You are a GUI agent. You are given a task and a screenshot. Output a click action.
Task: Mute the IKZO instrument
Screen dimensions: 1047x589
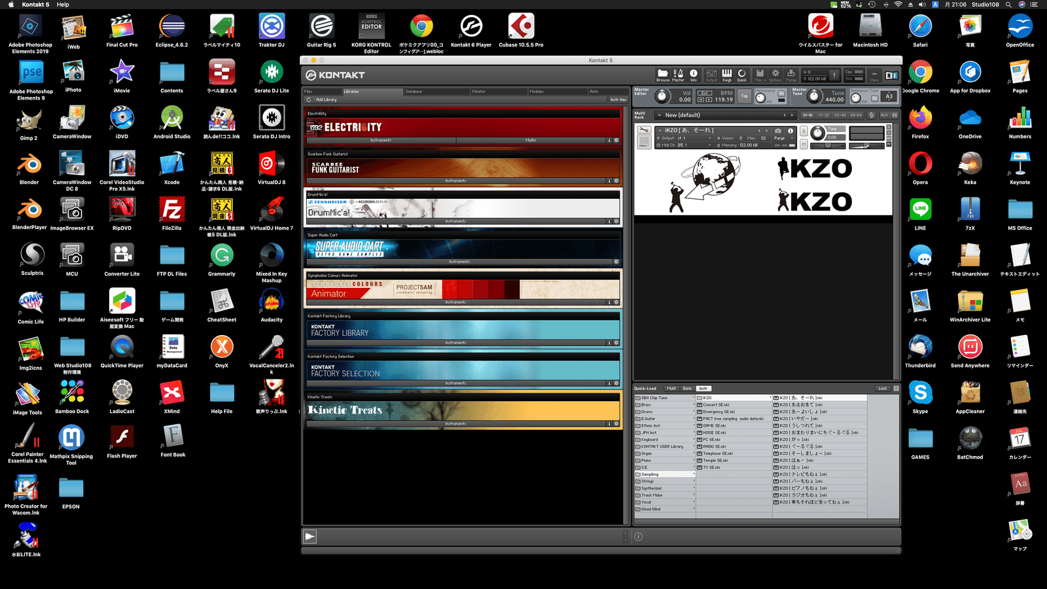[x=804, y=144]
